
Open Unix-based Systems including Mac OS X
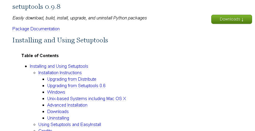(87, 99)
